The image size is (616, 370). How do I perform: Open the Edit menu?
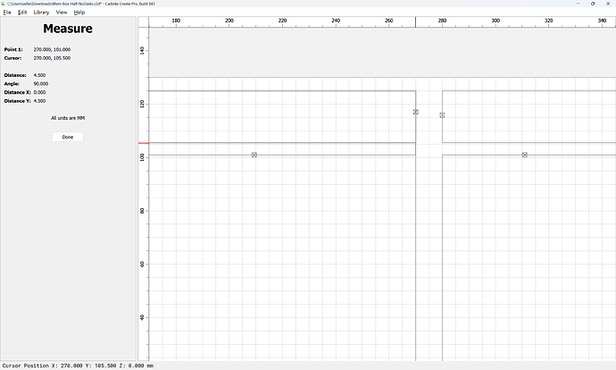[x=22, y=13]
